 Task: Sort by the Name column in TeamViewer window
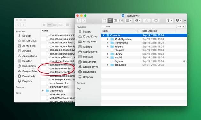[121, 31]
